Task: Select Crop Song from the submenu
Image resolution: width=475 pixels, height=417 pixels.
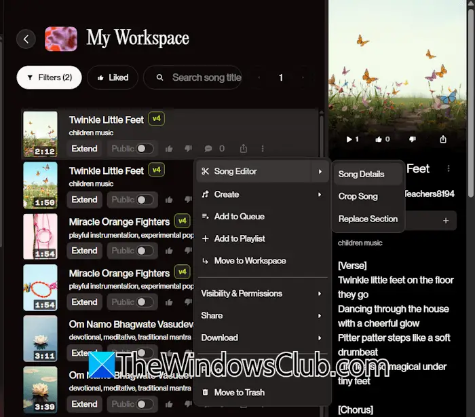Action: coord(358,196)
